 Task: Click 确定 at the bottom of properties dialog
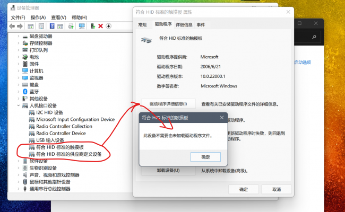click(x=243, y=189)
